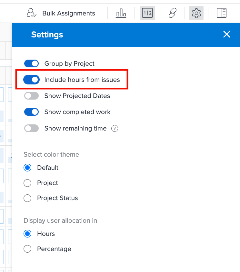Disable Group by Project toggle

[x=31, y=63]
